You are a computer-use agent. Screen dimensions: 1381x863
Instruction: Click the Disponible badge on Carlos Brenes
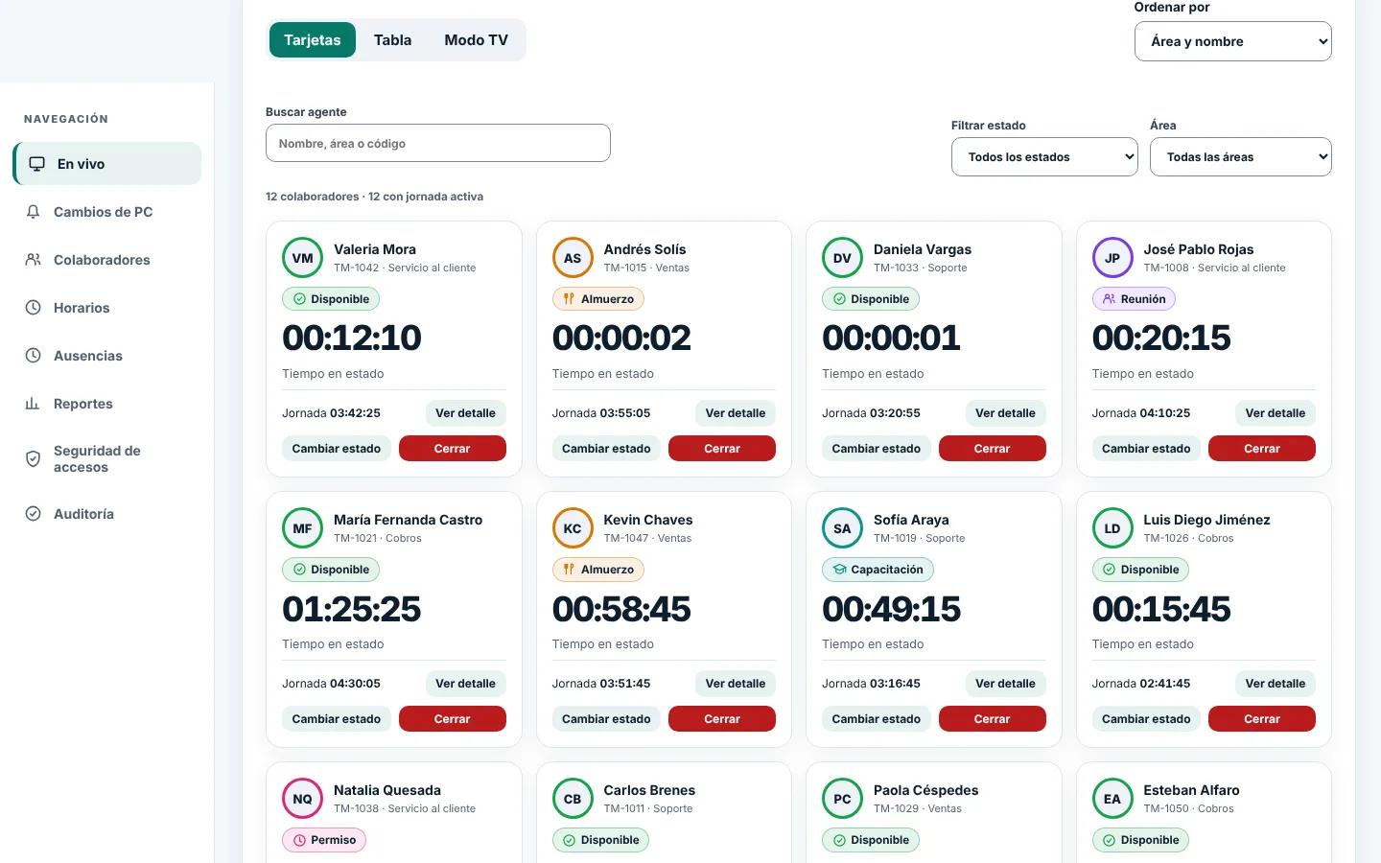pyautogui.click(x=601, y=840)
